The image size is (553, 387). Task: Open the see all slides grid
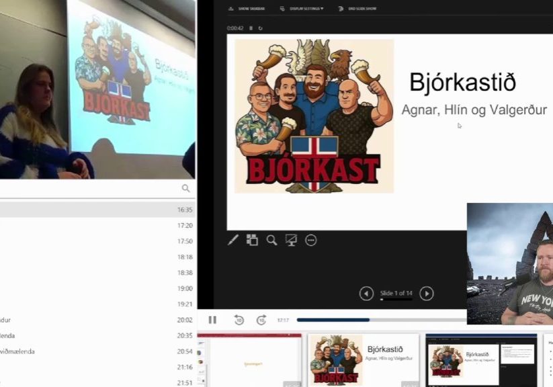[x=252, y=240]
